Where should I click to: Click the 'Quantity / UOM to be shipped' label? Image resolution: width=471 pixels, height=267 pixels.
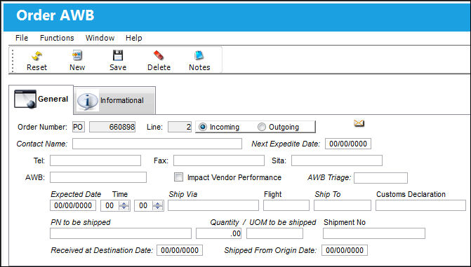[263, 222]
